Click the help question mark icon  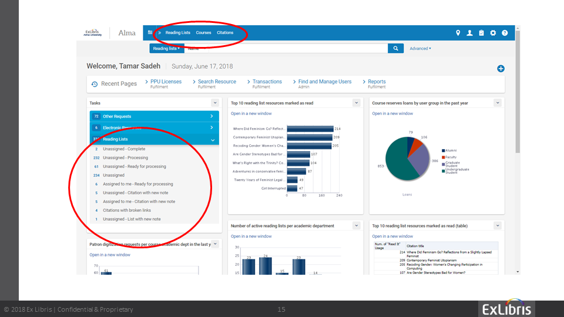click(x=505, y=33)
